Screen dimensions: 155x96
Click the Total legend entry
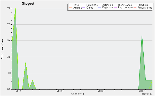coord(76,5)
